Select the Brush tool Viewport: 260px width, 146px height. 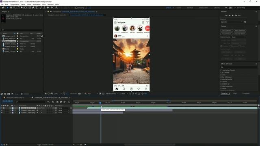pos(41,8)
